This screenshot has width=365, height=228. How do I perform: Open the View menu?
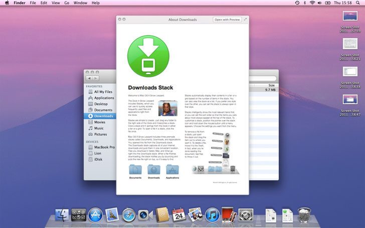[x=56, y=3]
